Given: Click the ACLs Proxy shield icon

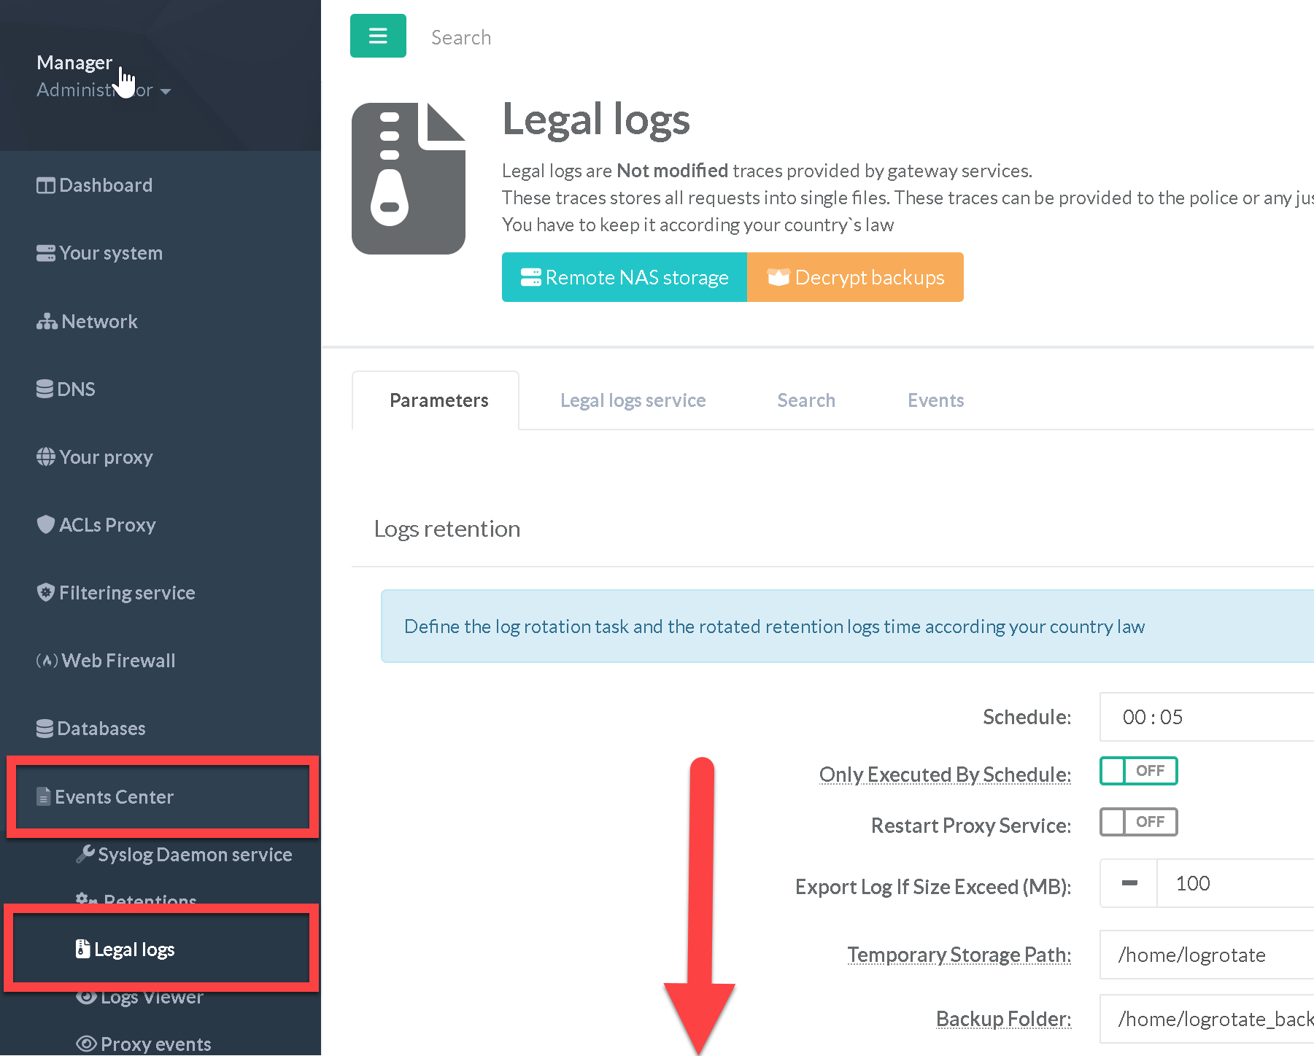Looking at the screenshot, I should 45,524.
